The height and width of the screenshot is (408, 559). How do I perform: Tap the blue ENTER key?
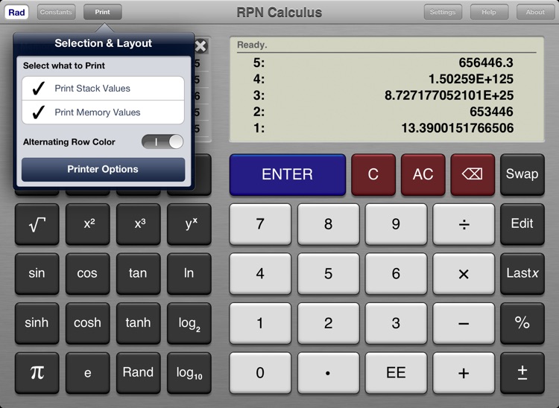pos(288,174)
